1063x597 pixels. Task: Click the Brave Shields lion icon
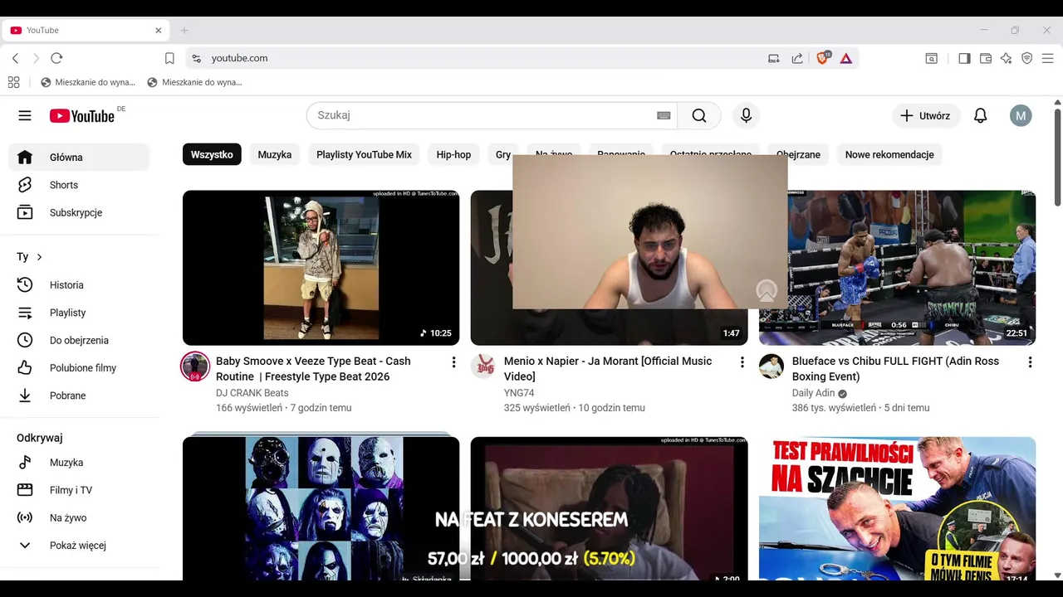tap(823, 58)
